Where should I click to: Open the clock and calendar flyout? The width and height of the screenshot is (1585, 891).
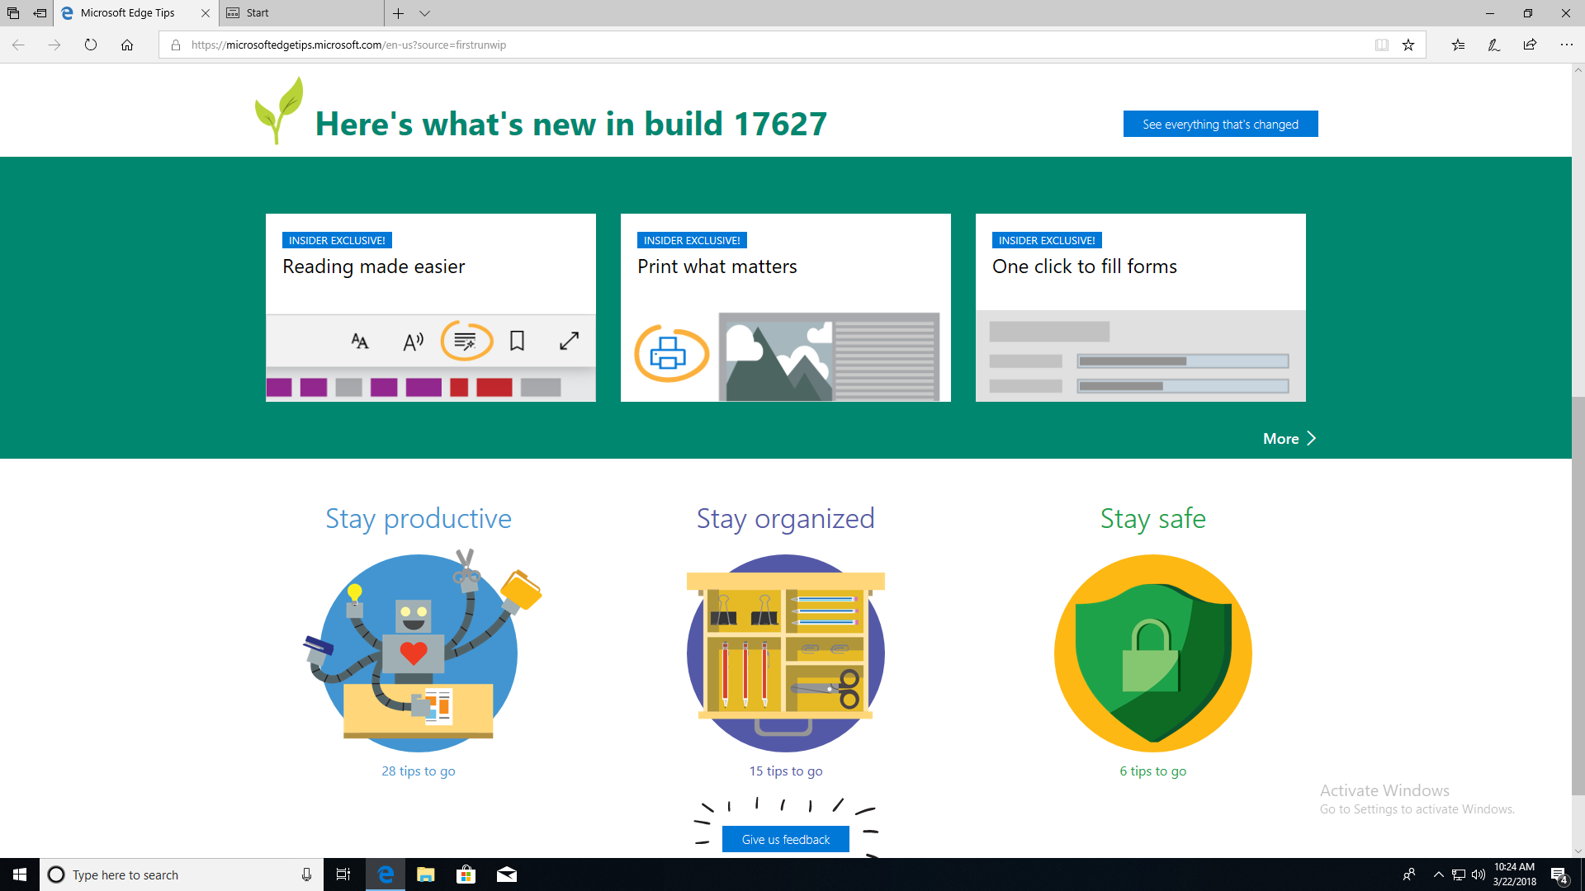[x=1515, y=874]
